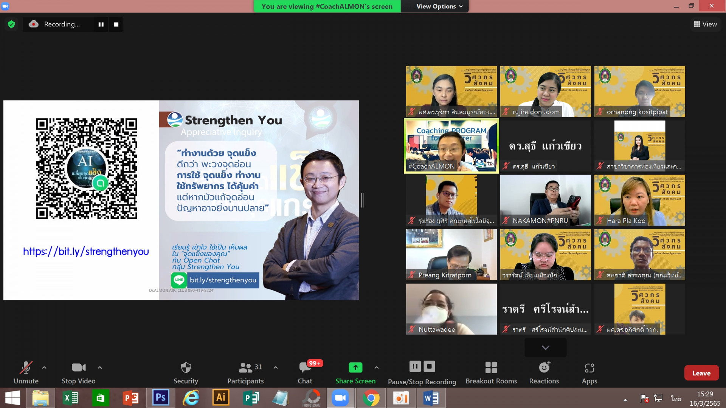Open the Participants panel
This screenshot has width=726, height=408.
click(x=246, y=372)
